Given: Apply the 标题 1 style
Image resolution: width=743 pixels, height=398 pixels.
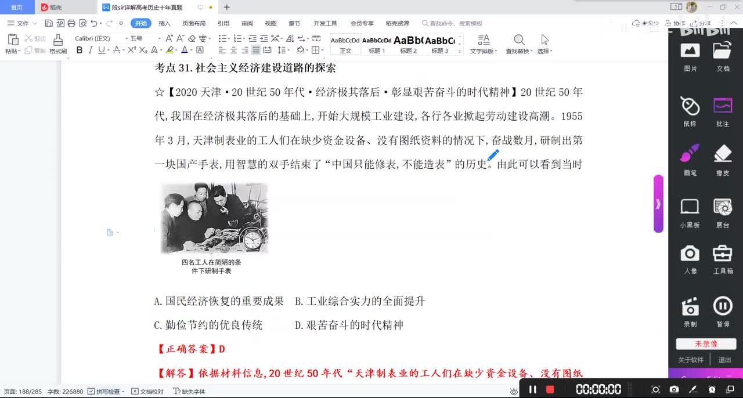Looking at the screenshot, I should pos(377,45).
